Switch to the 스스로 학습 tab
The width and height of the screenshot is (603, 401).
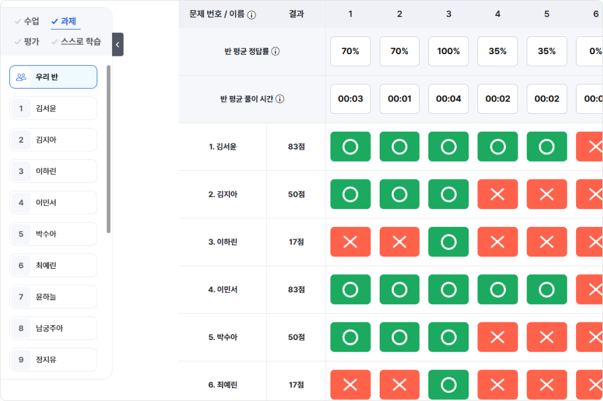(76, 42)
